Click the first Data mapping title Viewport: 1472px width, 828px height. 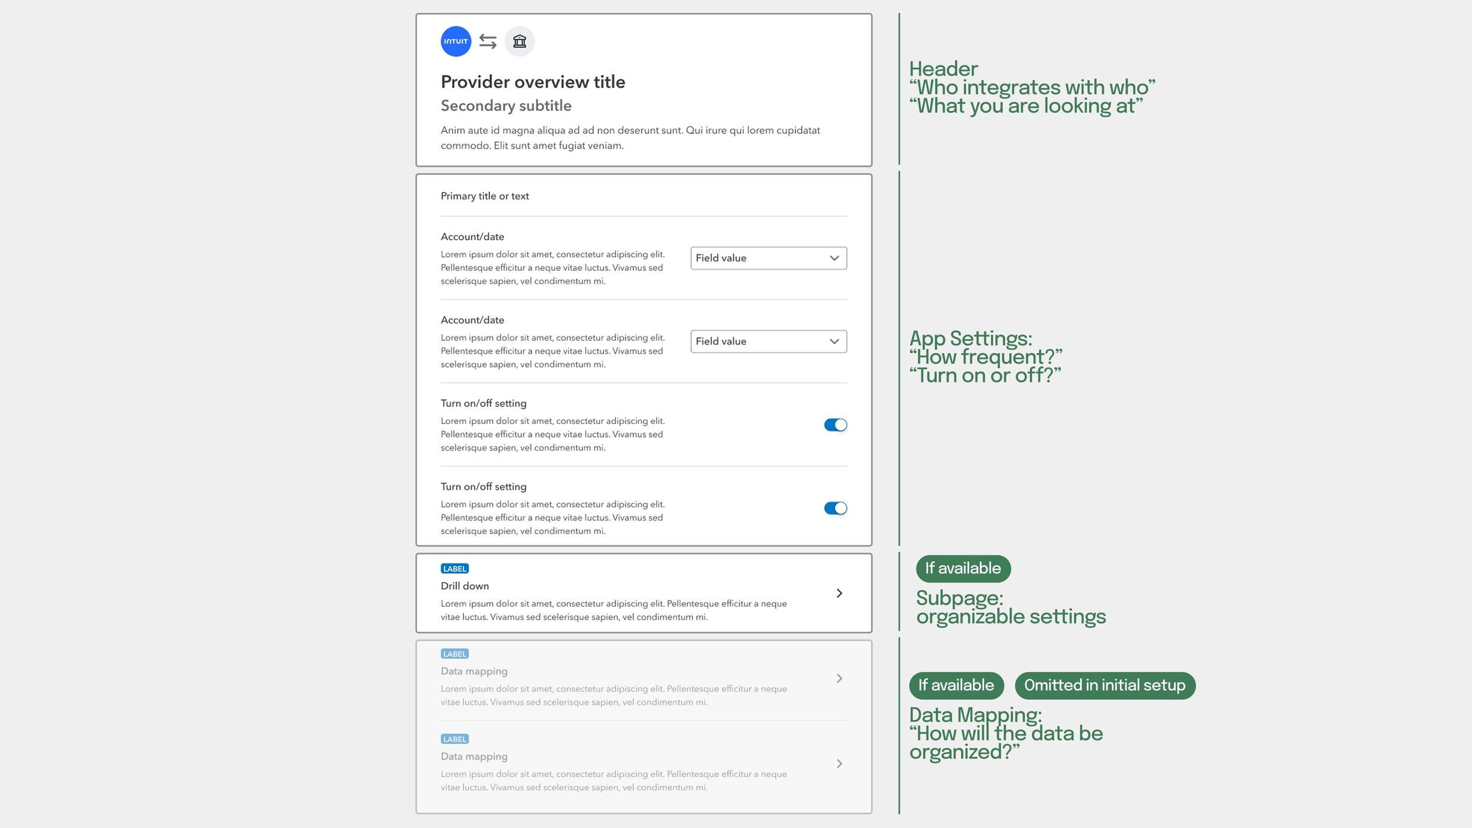pos(474,671)
